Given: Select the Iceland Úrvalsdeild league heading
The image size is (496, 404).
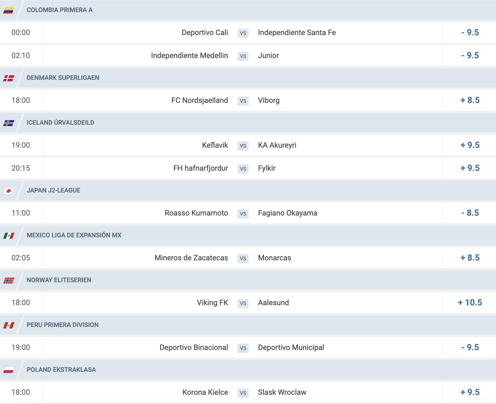Looking at the screenshot, I should point(60,123).
